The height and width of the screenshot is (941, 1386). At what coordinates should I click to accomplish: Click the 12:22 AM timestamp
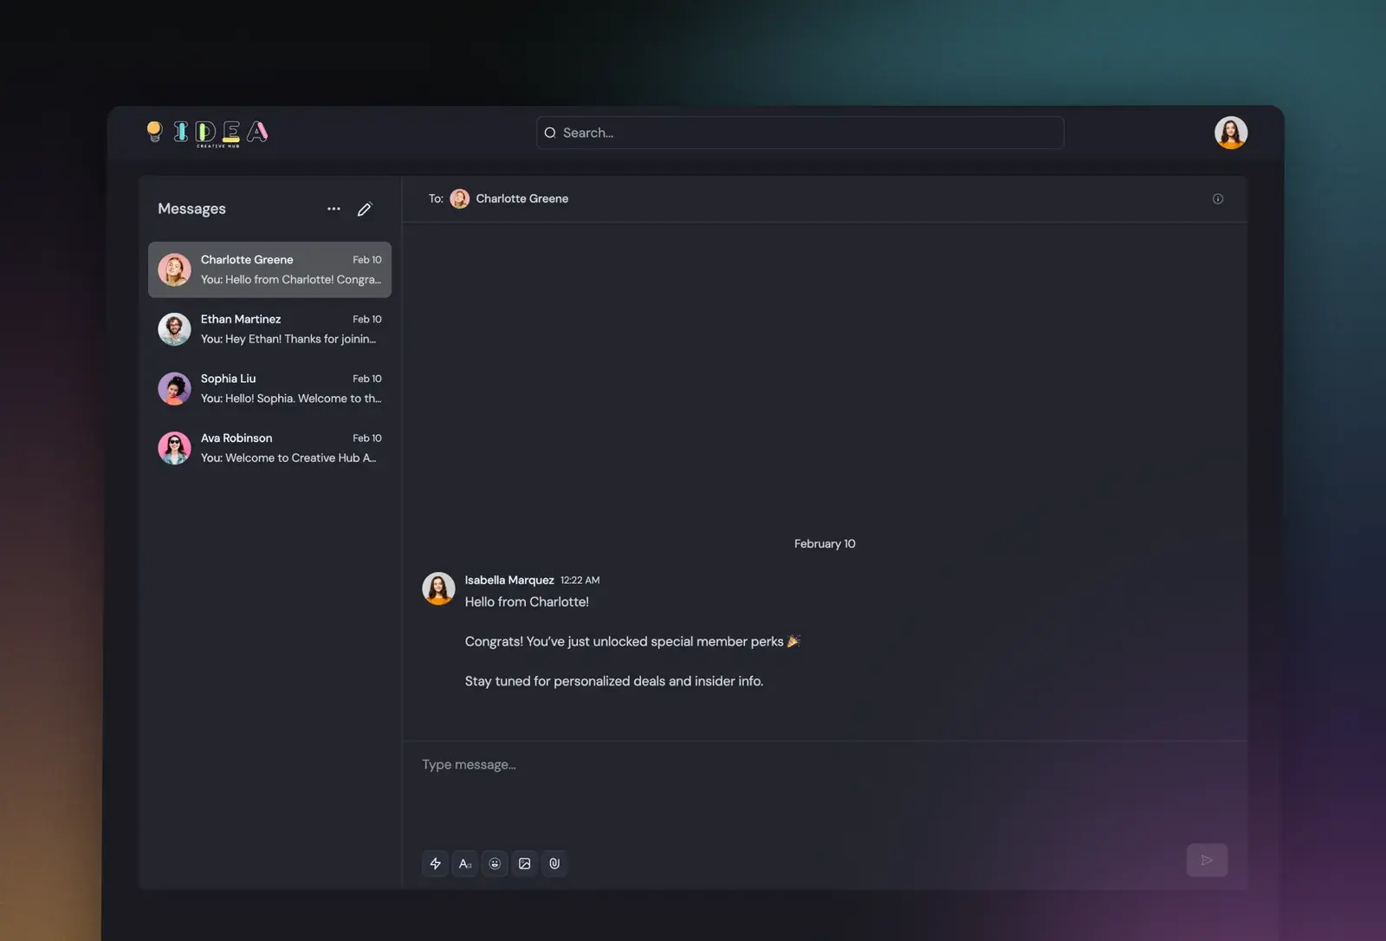click(x=580, y=581)
